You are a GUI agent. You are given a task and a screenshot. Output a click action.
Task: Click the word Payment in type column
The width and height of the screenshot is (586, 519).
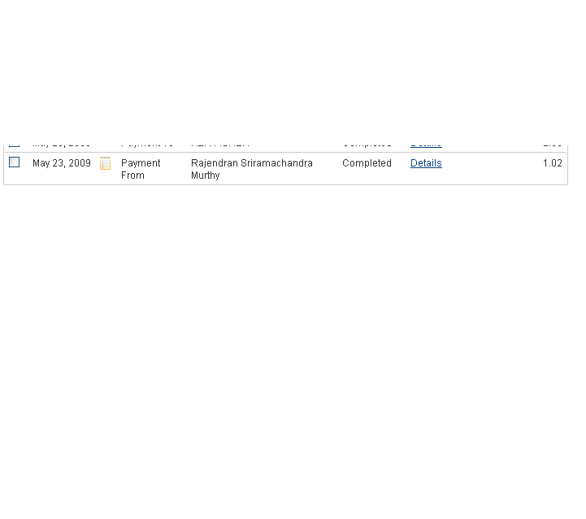tap(141, 163)
